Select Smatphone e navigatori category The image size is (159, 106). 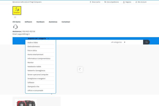[41, 78]
